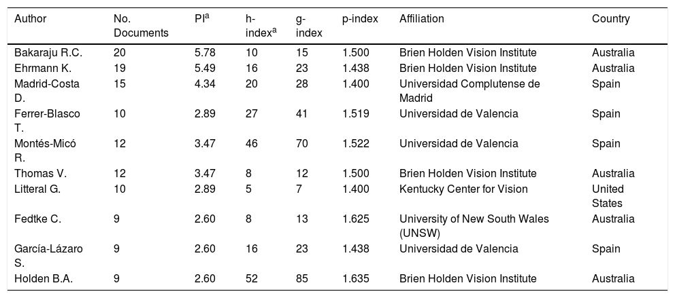Click author Madrid-Costa D. entry
Image resolution: width=675 pixels, height=298 pixels.
point(47,90)
